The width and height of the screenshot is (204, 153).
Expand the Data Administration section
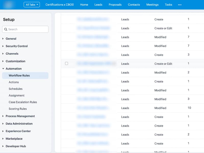coord(19,124)
